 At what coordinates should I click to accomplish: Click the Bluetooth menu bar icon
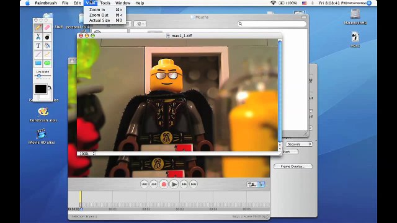click(x=312, y=3)
